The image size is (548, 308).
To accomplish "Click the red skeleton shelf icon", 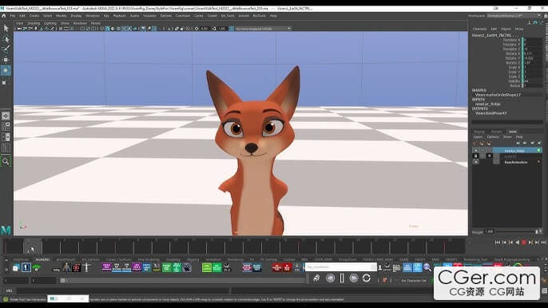I will coord(77,268).
